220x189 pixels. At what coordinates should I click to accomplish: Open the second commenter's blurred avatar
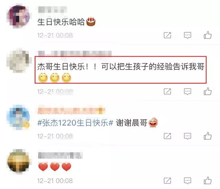19,61
